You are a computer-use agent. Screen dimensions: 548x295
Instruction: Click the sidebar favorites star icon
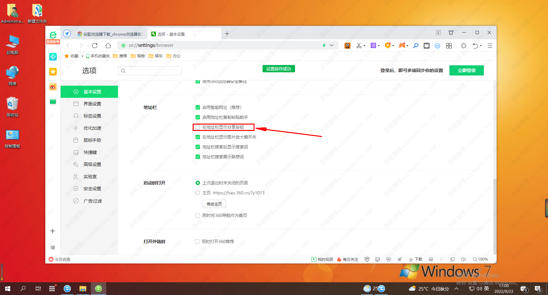tap(53, 72)
